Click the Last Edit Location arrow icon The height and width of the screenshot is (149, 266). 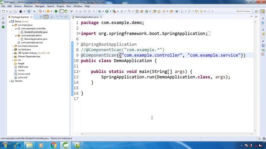[197, 11]
